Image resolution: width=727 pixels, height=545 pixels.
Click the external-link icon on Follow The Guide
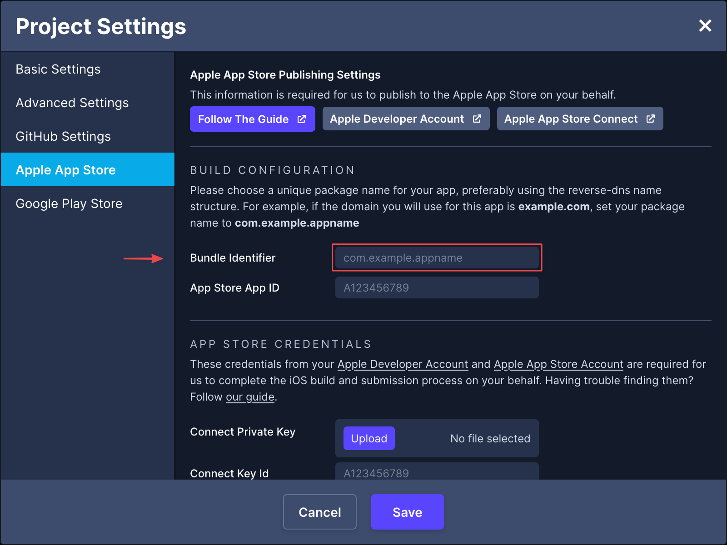tap(302, 119)
